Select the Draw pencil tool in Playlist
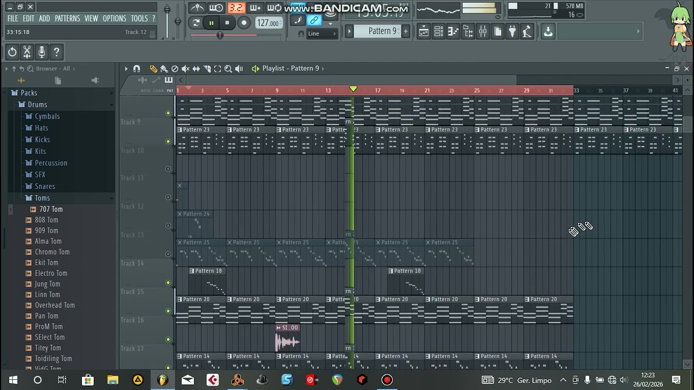The image size is (694, 390). click(153, 69)
